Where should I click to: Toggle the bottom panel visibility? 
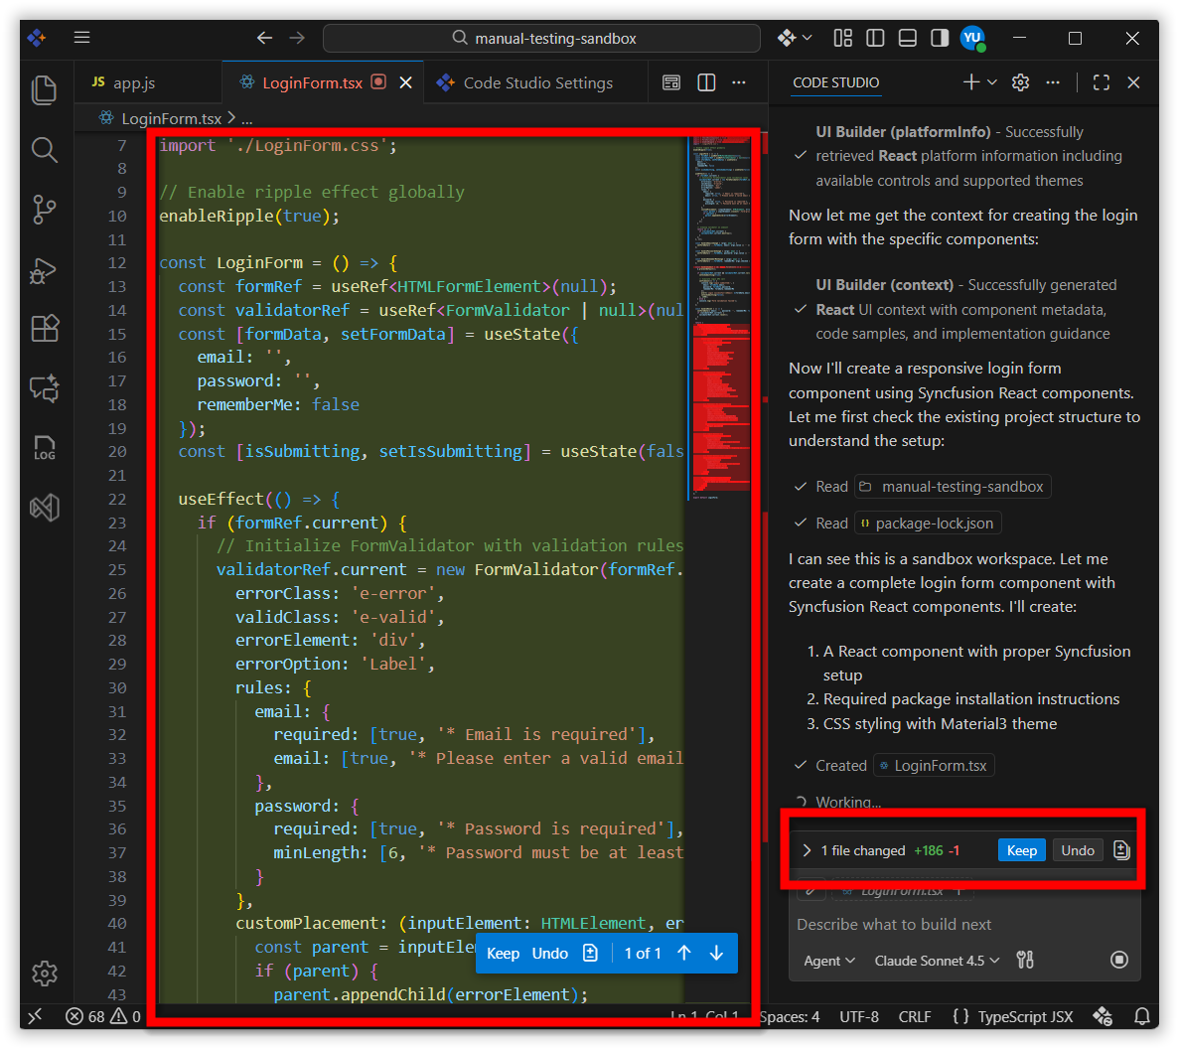907,38
